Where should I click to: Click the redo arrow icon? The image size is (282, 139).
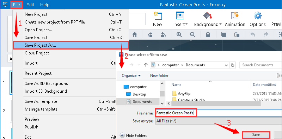(266, 34)
